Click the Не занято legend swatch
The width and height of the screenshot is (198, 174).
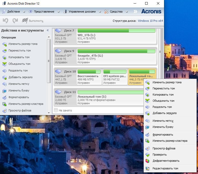pos(56,110)
